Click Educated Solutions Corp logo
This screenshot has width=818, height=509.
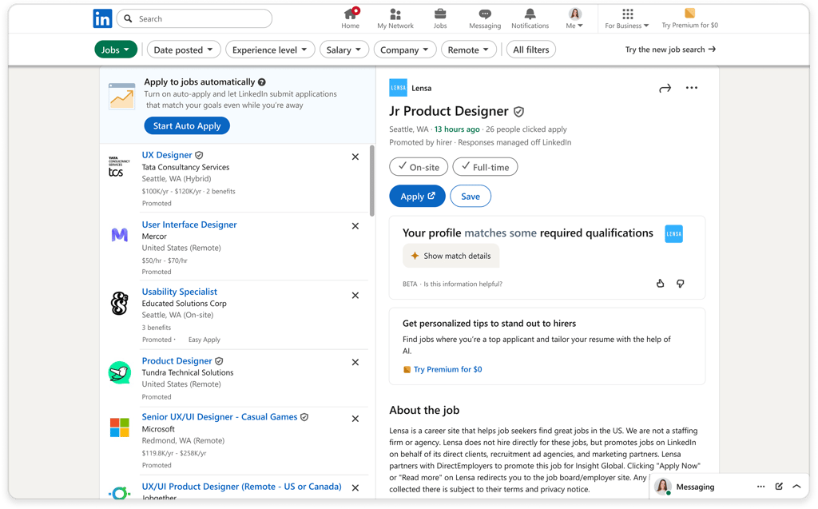coord(120,303)
